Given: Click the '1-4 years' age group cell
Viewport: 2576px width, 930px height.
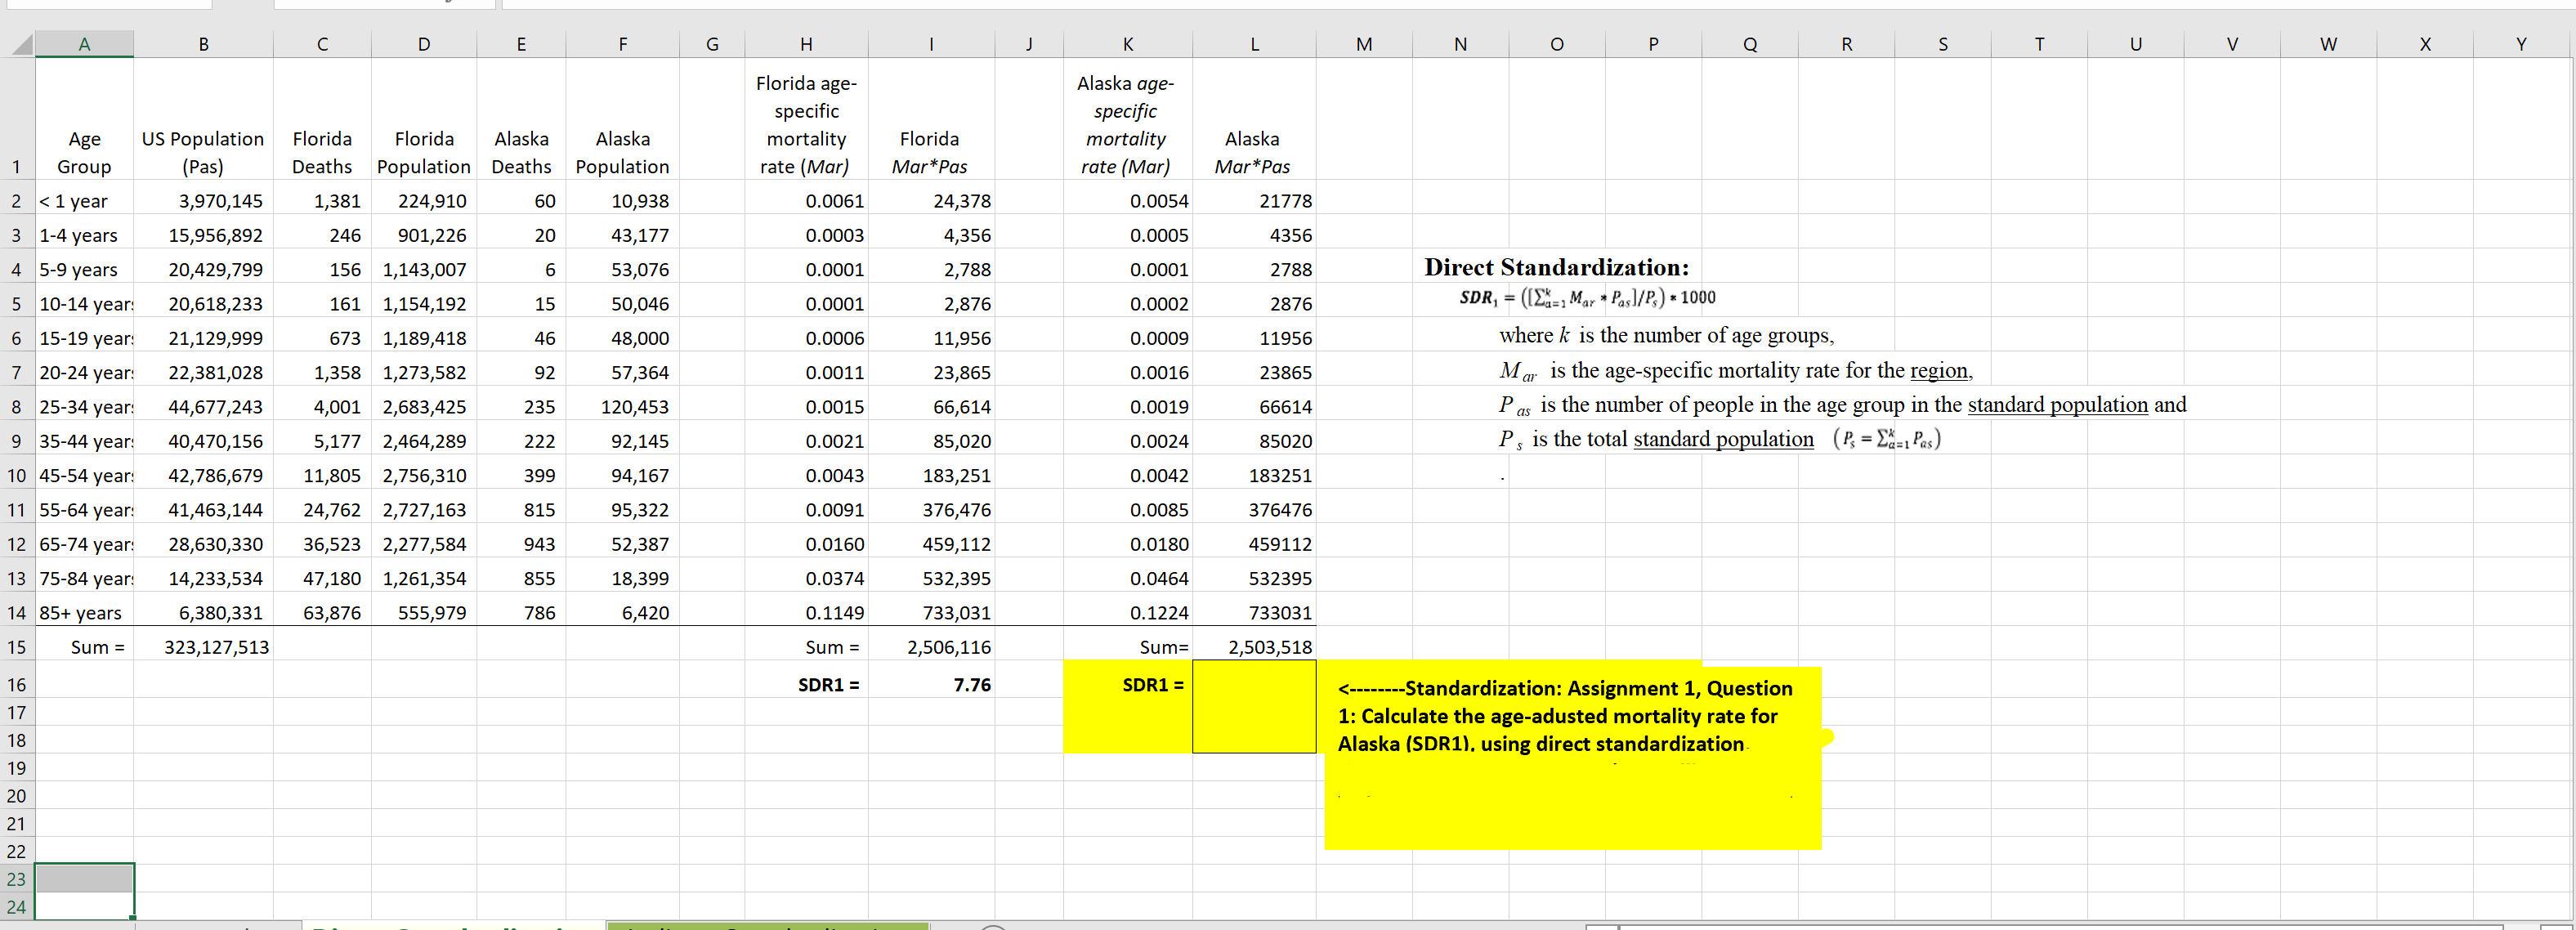Looking at the screenshot, I should point(84,235).
